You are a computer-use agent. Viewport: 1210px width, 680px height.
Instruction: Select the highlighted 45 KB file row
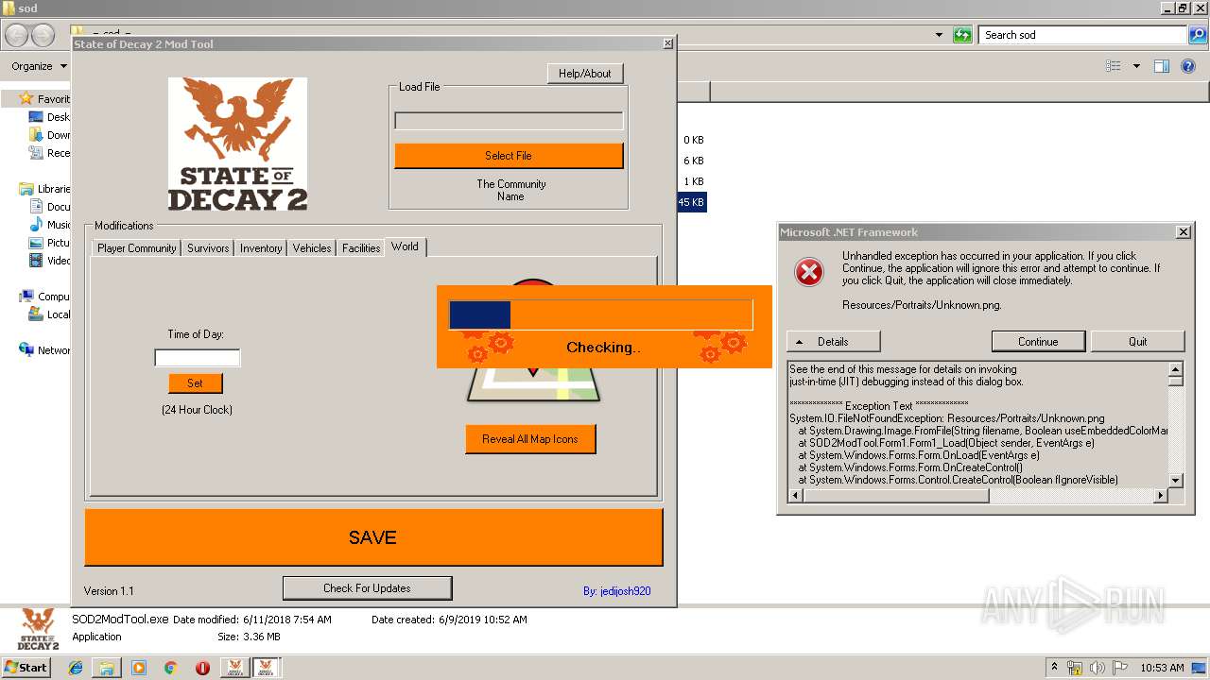(692, 202)
